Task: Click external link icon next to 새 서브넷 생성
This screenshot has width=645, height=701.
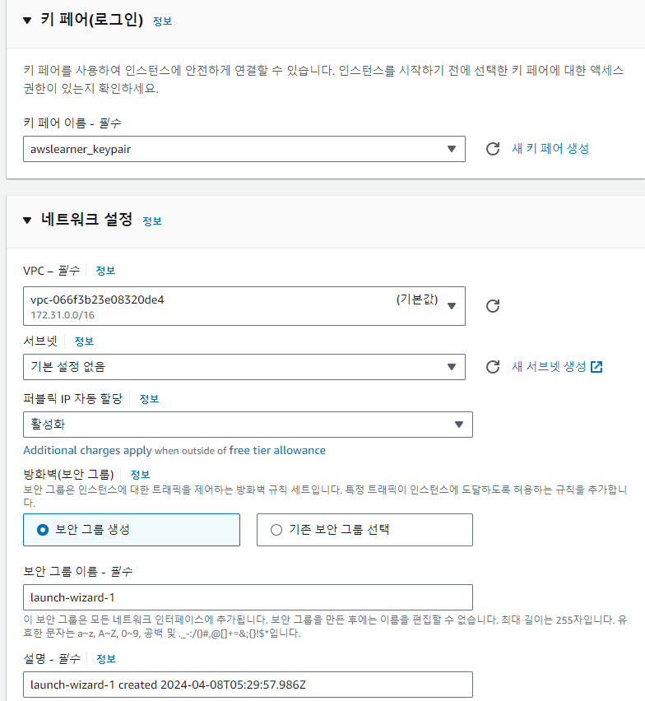Action: coord(596,367)
